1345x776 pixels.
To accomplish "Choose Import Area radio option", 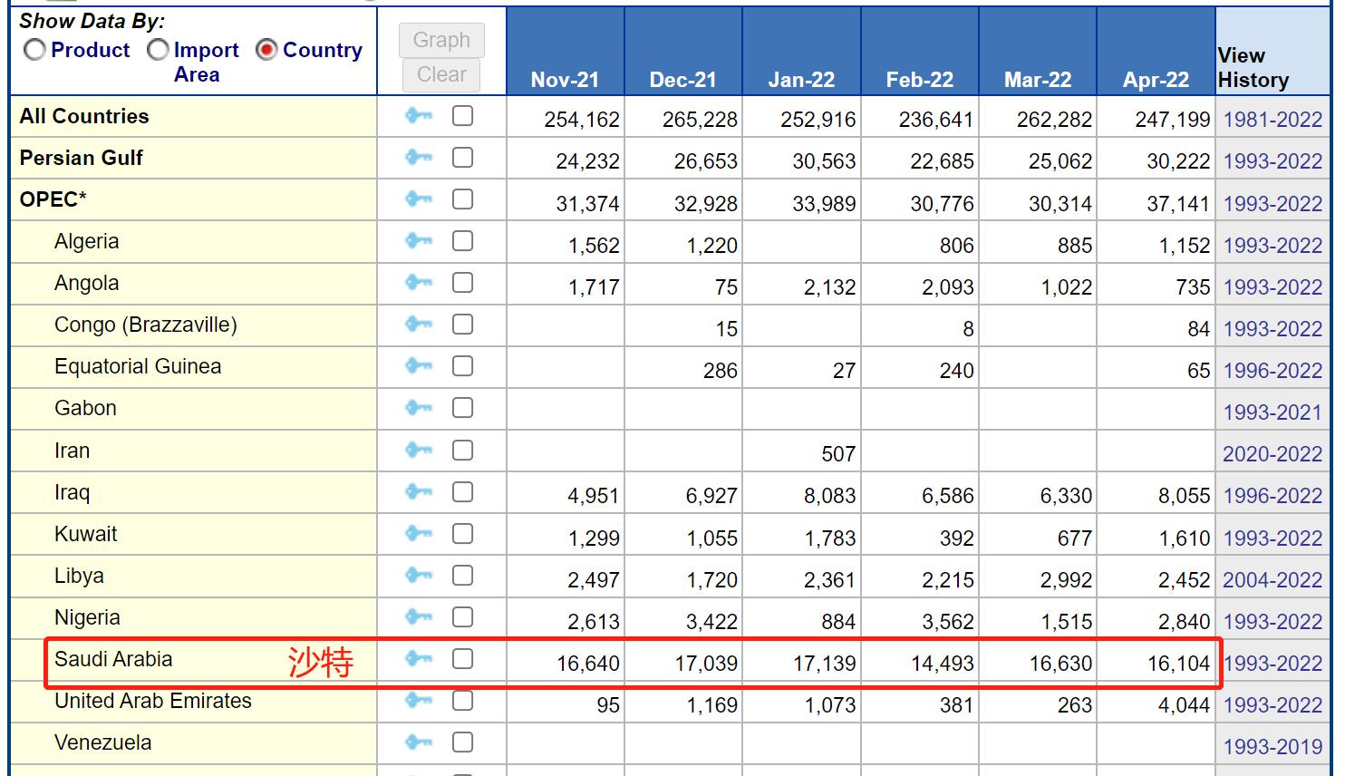I will click(x=158, y=51).
